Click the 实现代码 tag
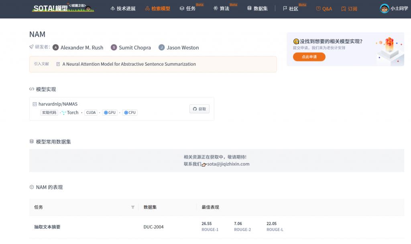 click(49, 113)
